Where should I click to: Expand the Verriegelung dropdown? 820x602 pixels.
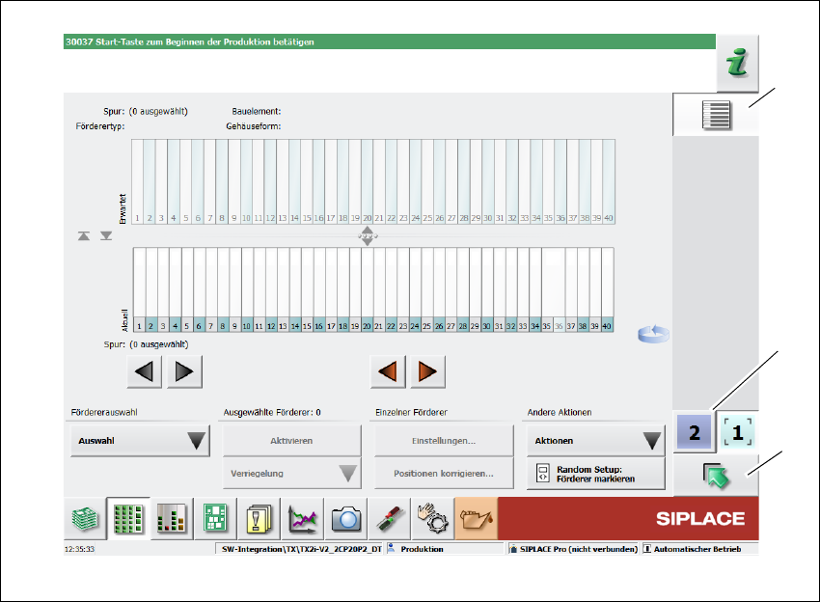291,474
